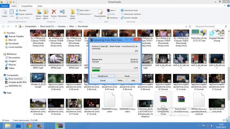Refresh the Downloads folder view
The height and width of the screenshot is (129, 230).
(x=190, y=26)
